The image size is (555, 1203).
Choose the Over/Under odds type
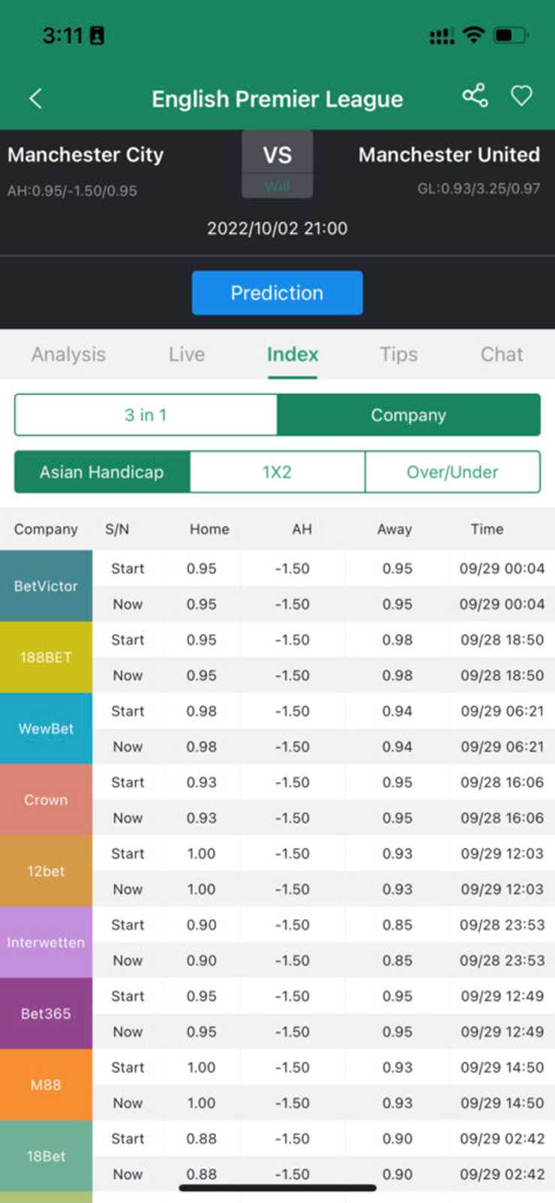(x=452, y=472)
